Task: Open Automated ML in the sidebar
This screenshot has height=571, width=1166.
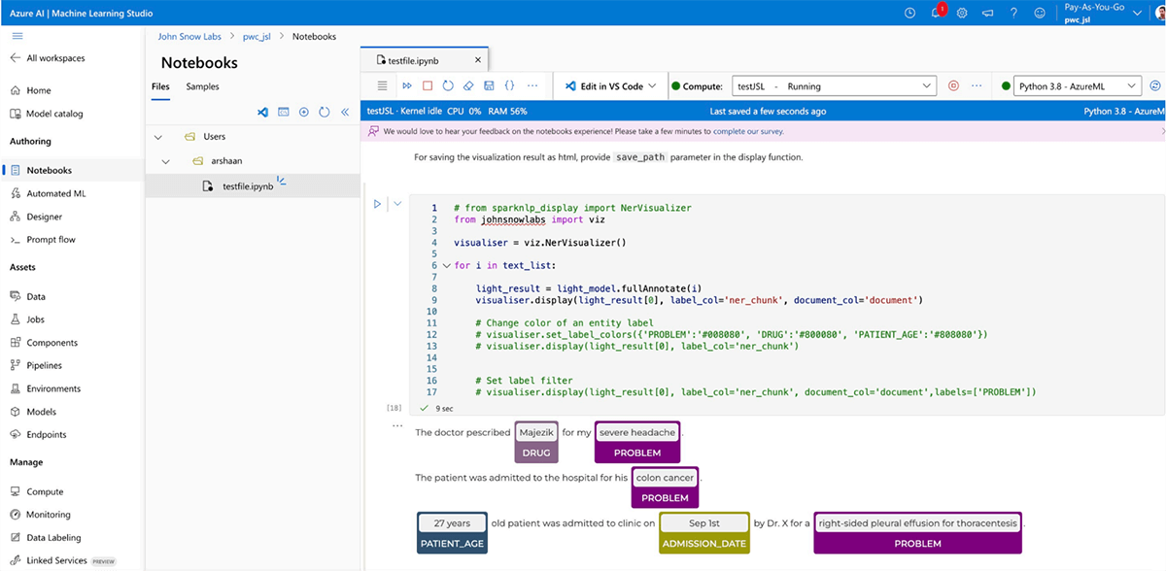Action: click(55, 193)
